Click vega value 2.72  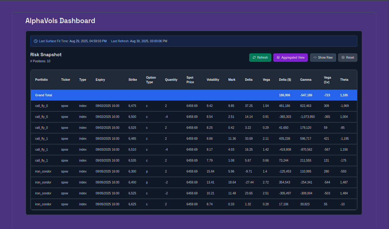266,182
